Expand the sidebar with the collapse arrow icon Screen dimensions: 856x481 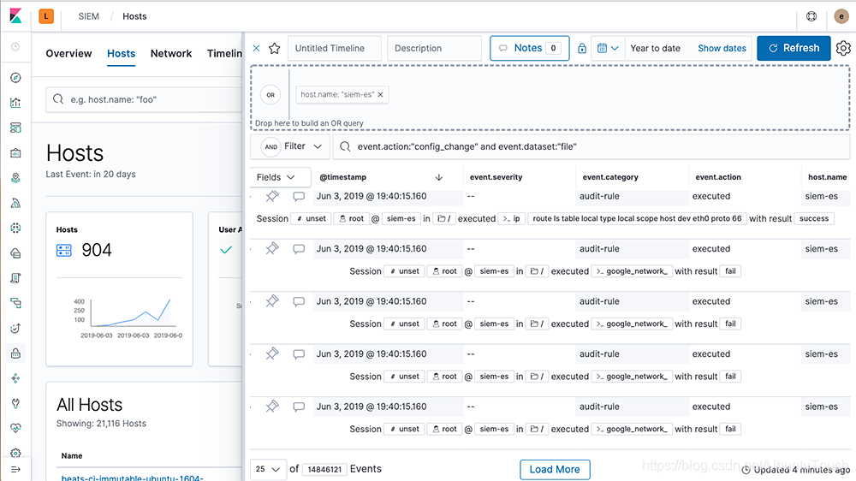[x=15, y=470]
